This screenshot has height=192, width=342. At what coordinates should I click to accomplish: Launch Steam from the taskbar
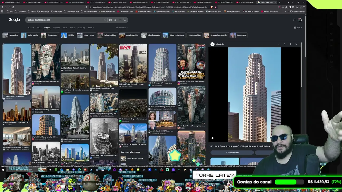pyautogui.click(x=91, y=170)
